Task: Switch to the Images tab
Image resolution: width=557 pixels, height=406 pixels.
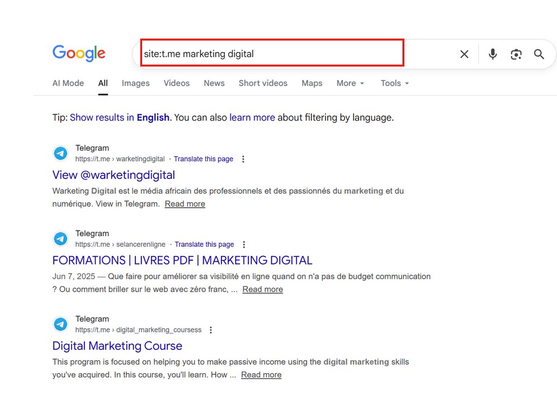Action: [x=135, y=83]
